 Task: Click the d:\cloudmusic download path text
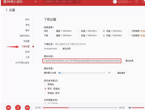(50, 49)
